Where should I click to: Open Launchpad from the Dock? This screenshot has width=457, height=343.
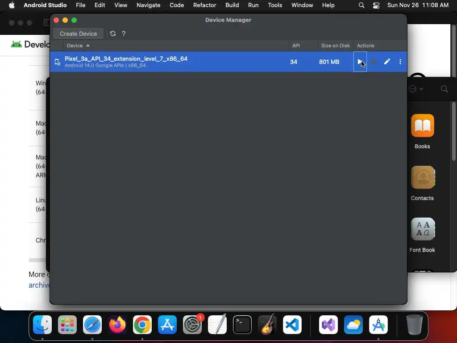67,325
